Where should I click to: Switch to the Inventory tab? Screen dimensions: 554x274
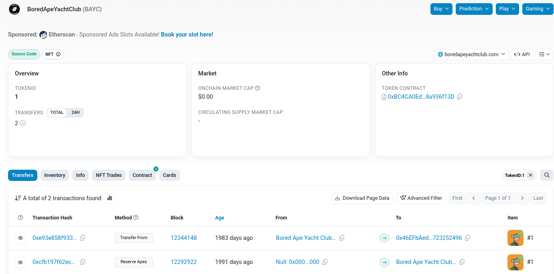pos(55,175)
